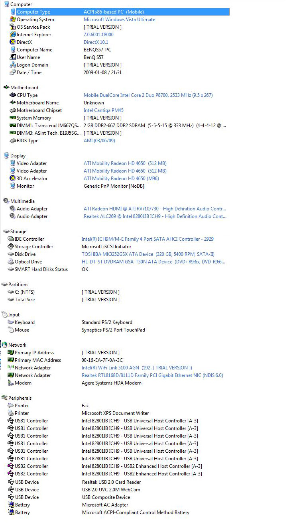The width and height of the screenshot is (287, 532).
Task: Select the Microsoft XPS Document Writer value
Action: coord(115,413)
